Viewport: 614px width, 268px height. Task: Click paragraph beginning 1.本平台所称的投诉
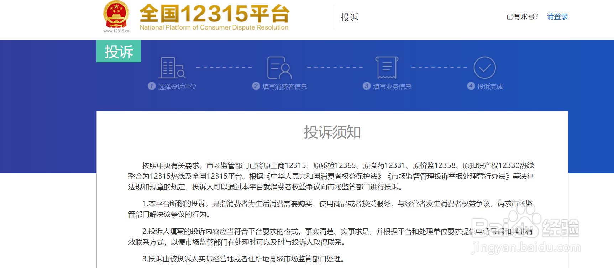point(331,209)
